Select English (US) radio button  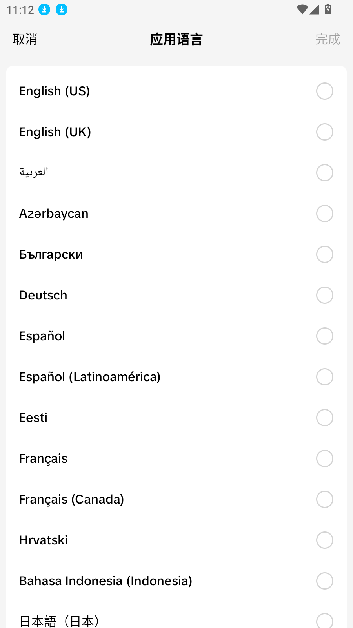(x=325, y=91)
